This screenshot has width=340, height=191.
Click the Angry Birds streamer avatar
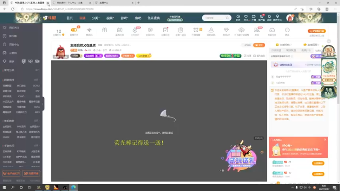pos(60,51)
